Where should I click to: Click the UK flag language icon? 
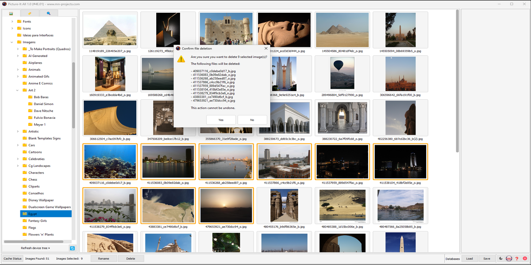click(x=508, y=258)
